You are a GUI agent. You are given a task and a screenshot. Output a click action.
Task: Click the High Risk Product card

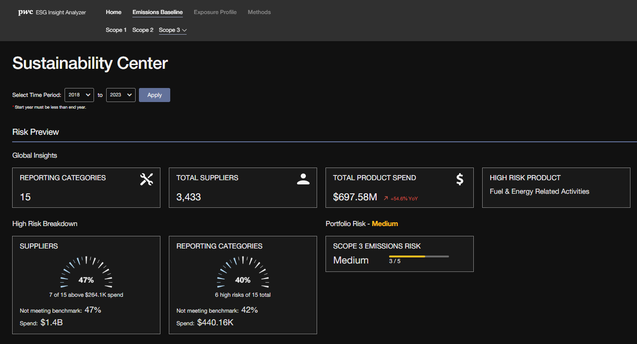pos(556,188)
